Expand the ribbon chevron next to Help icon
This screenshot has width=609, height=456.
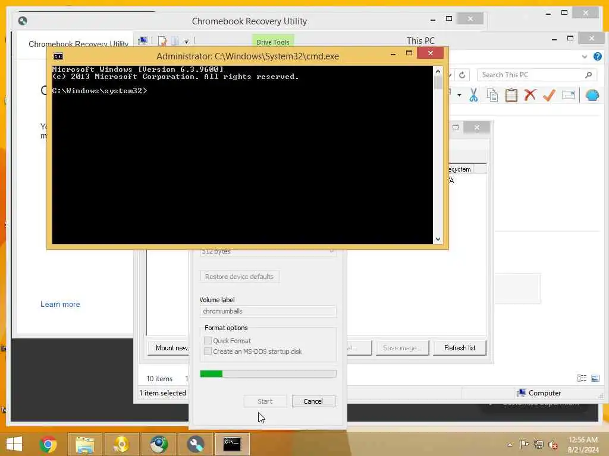coord(584,56)
